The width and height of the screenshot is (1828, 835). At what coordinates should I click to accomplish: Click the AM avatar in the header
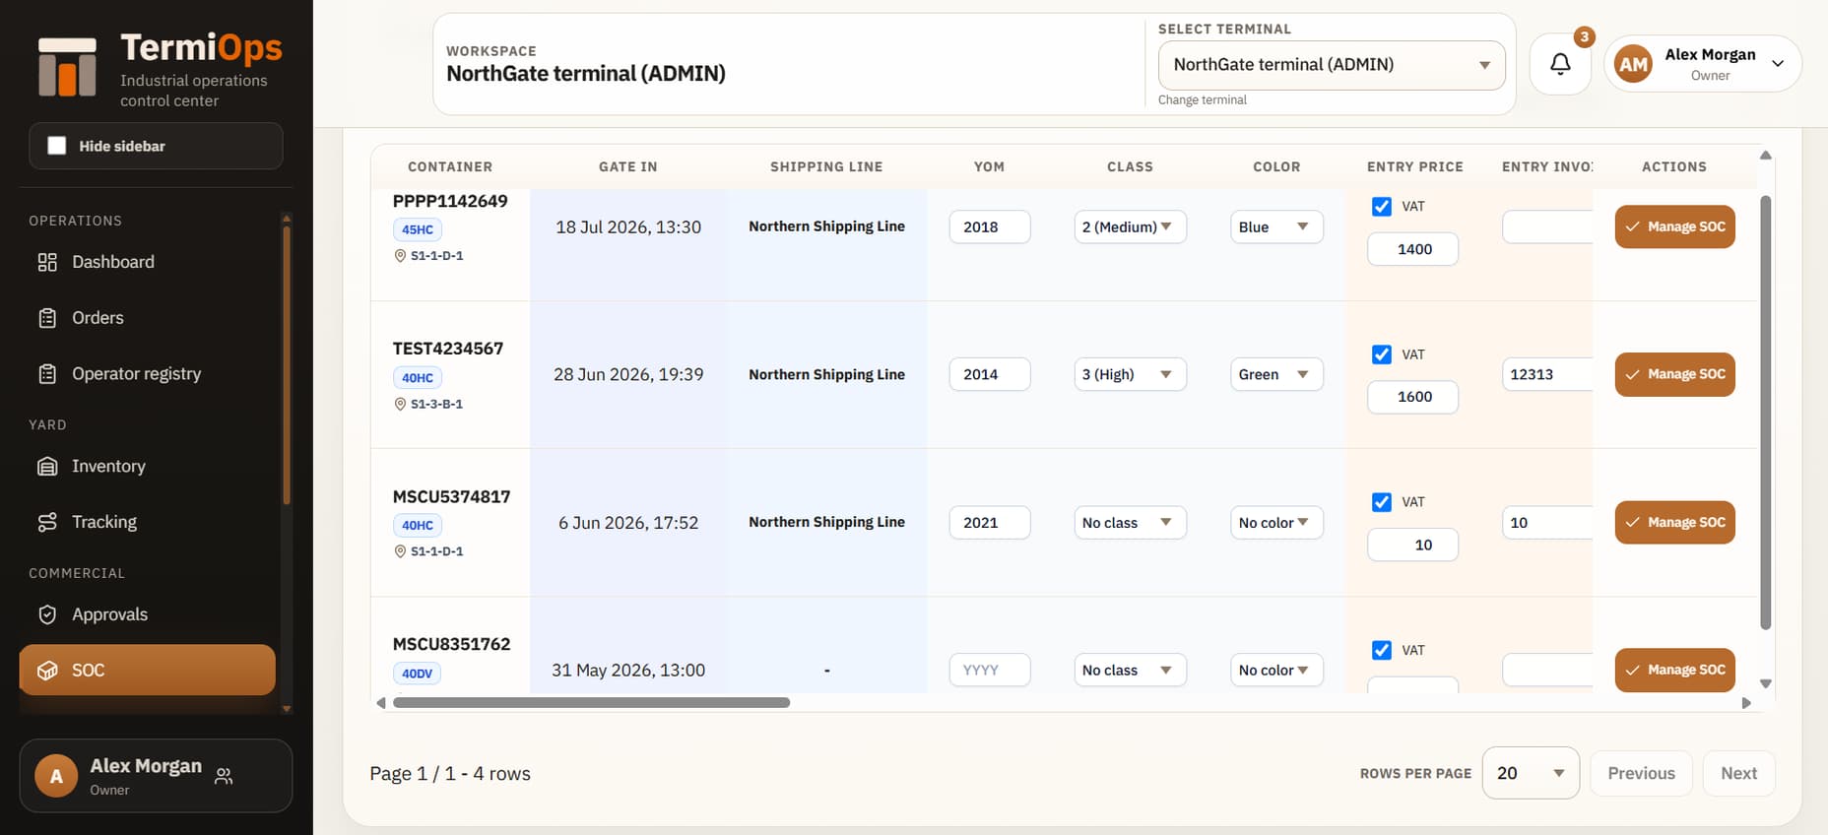(1633, 64)
